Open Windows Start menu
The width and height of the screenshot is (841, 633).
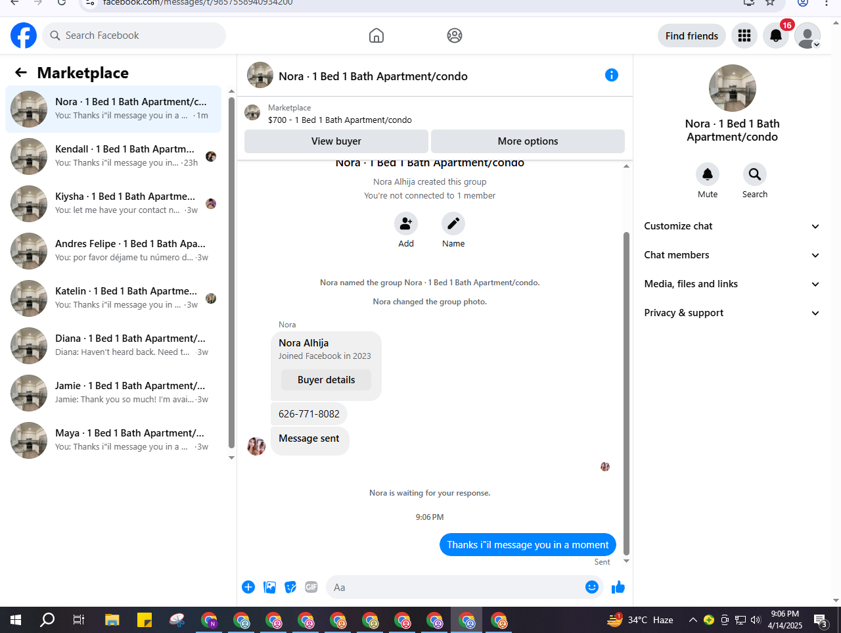[x=16, y=620]
